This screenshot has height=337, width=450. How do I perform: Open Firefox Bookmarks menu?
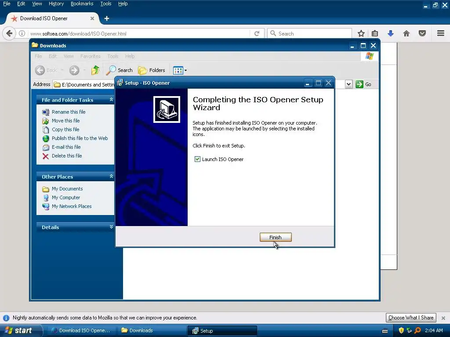click(x=82, y=4)
